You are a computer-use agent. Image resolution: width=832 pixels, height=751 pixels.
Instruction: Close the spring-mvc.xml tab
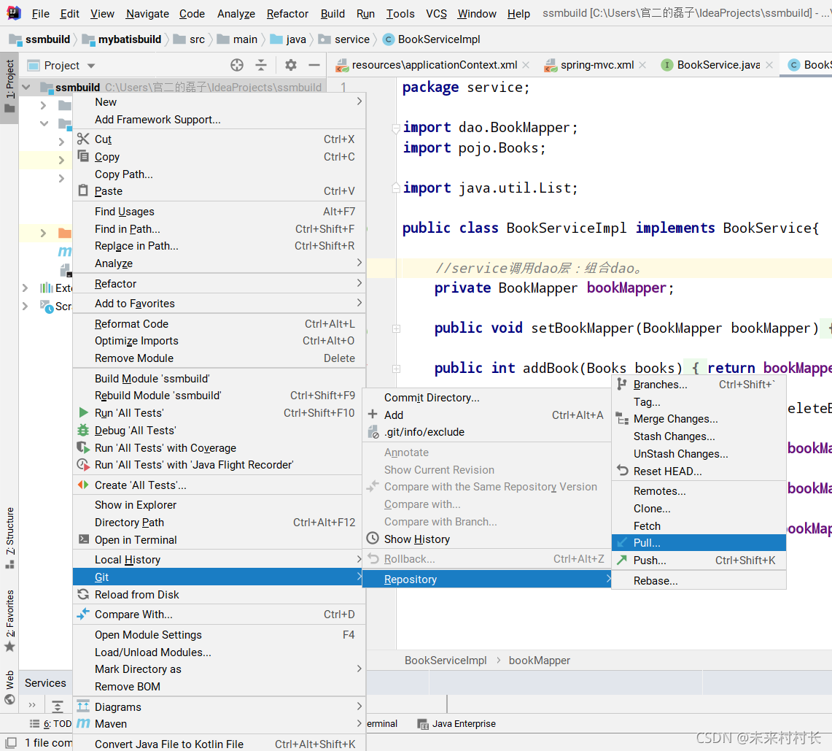coord(642,65)
